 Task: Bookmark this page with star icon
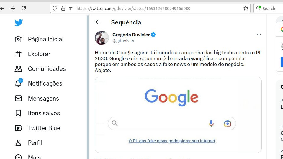[246, 8]
